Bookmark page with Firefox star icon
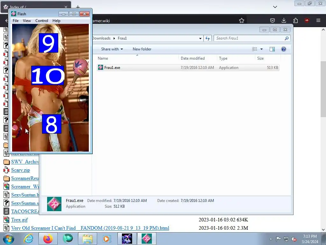 (242, 20)
